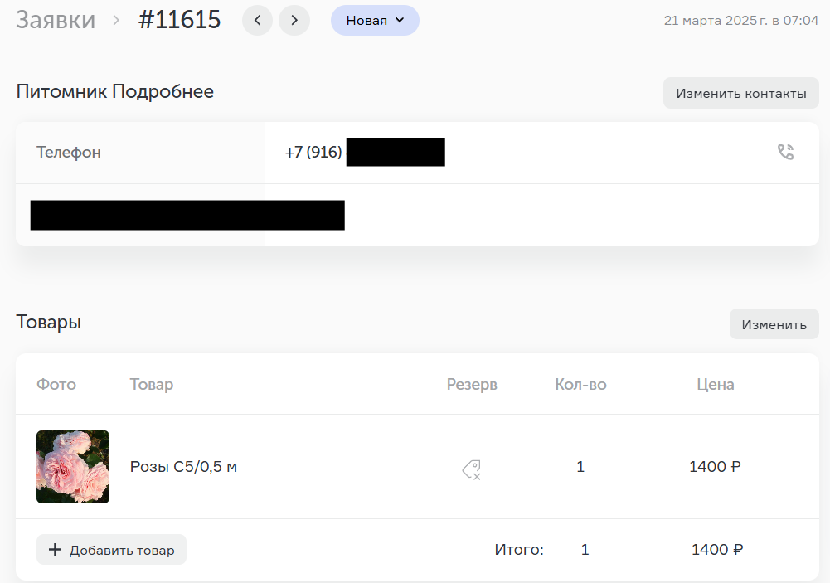Click the Цена column header

coord(715,385)
